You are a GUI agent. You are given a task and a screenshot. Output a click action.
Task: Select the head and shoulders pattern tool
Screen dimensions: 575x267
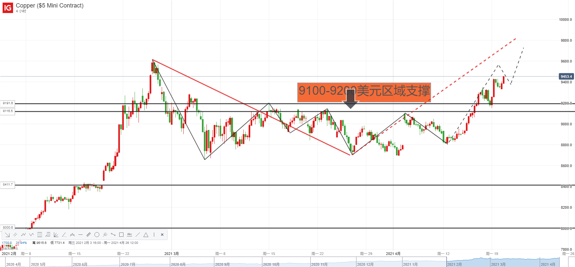pyautogui.click(x=72, y=235)
